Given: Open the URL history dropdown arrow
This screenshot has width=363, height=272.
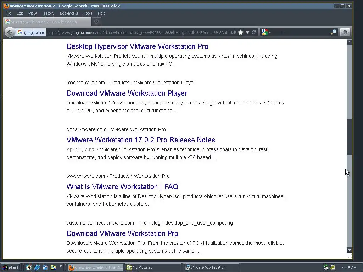Looking at the screenshot, I should tap(247, 32).
